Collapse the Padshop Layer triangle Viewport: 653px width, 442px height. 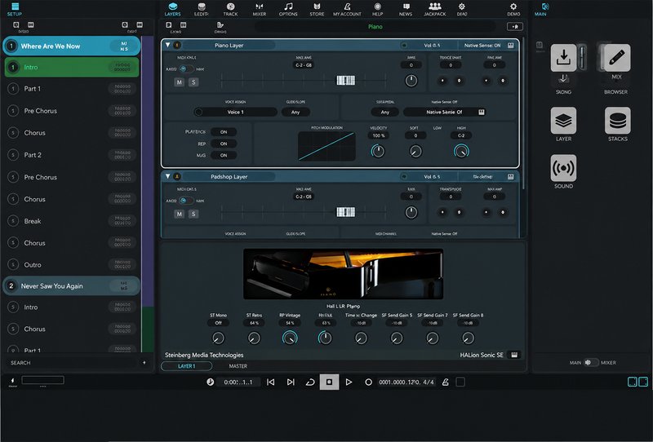(167, 176)
